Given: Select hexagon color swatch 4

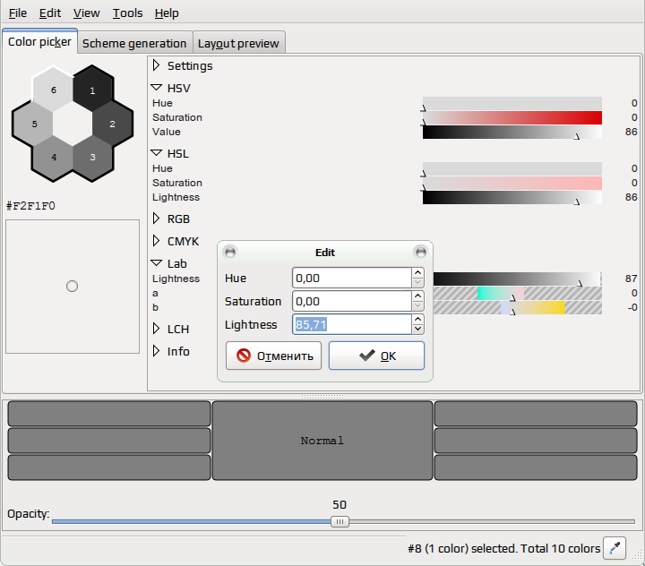Looking at the screenshot, I should [x=54, y=157].
